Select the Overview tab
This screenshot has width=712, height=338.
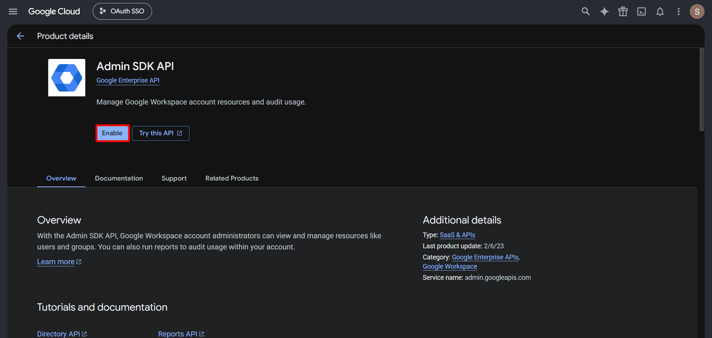61,178
